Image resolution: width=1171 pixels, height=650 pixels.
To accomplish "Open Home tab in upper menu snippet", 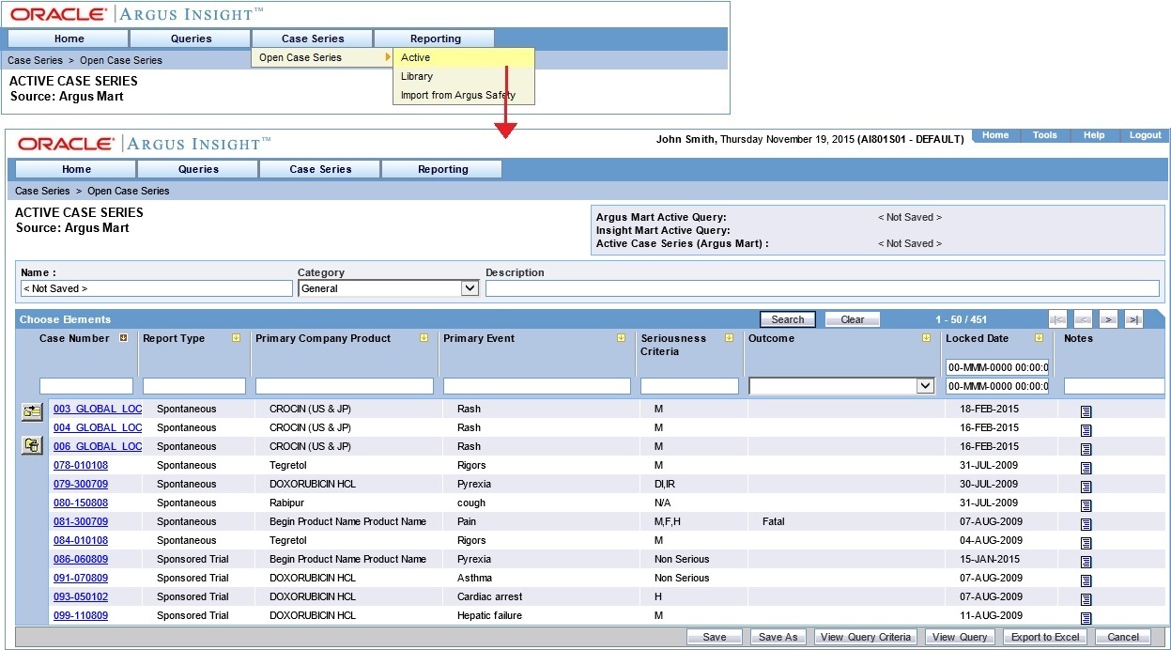I will click(69, 39).
